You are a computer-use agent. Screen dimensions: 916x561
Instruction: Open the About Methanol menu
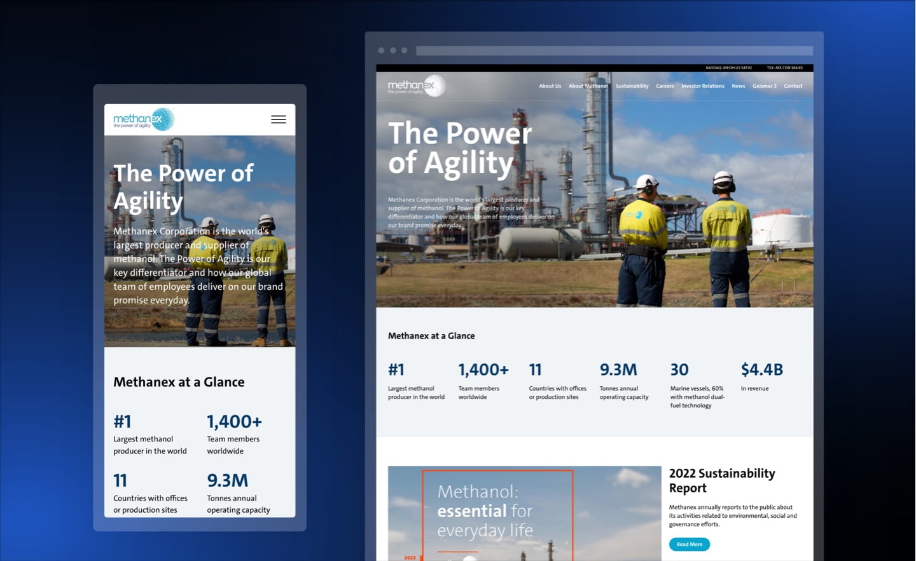tap(588, 86)
